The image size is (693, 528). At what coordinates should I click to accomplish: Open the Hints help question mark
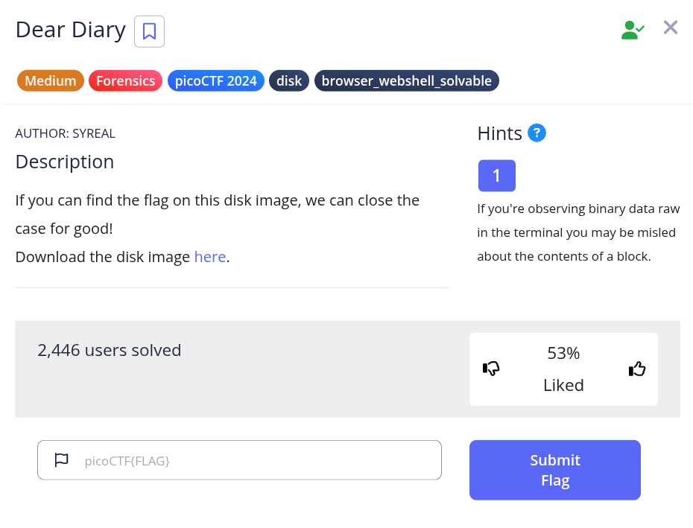(x=537, y=133)
